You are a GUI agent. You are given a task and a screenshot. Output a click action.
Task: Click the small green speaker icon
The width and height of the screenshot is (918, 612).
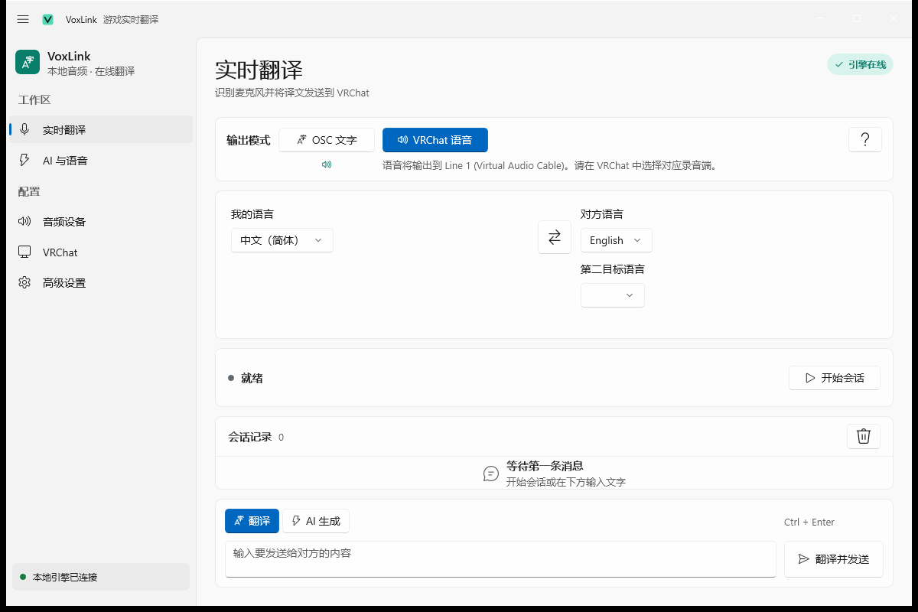[327, 164]
